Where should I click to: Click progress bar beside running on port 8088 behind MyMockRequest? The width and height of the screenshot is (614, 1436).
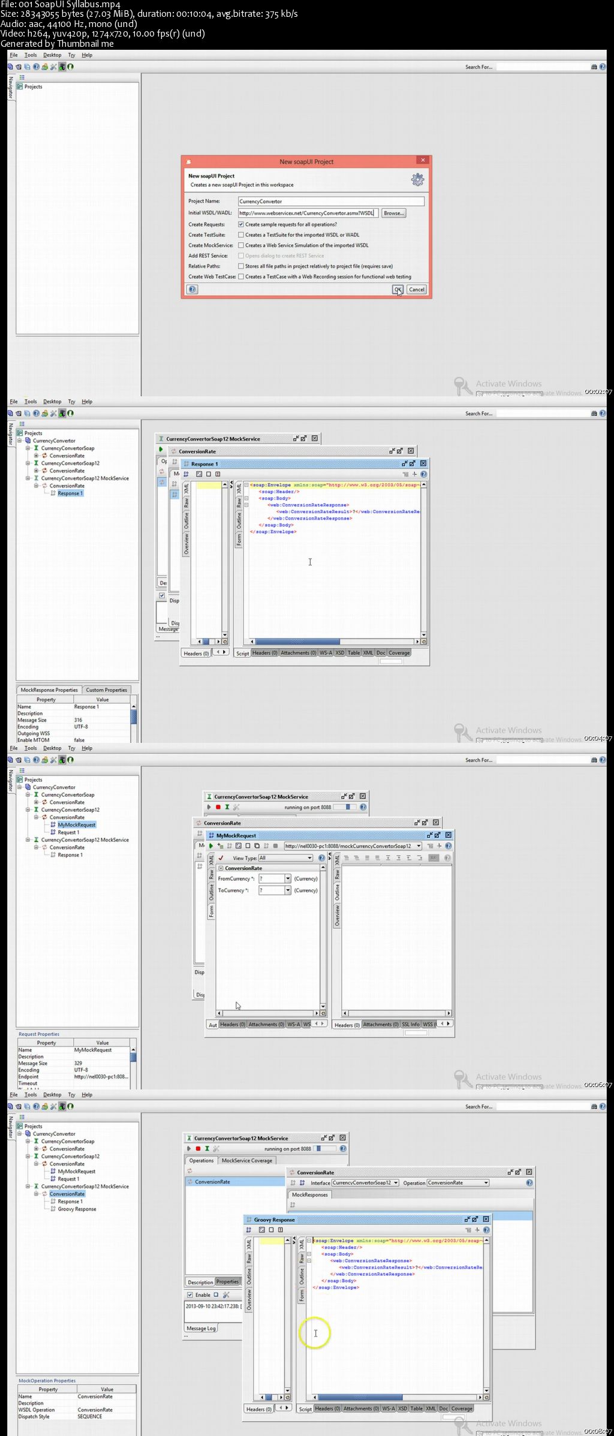pos(345,807)
